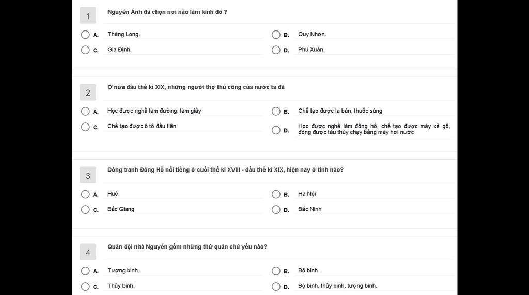Select radio button C Bắc Giang
Image resolution: width=529 pixels, height=295 pixels.
[85, 210]
